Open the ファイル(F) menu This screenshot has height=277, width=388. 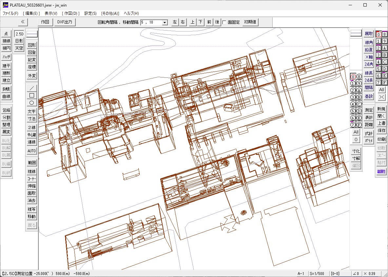[x=10, y=13]
